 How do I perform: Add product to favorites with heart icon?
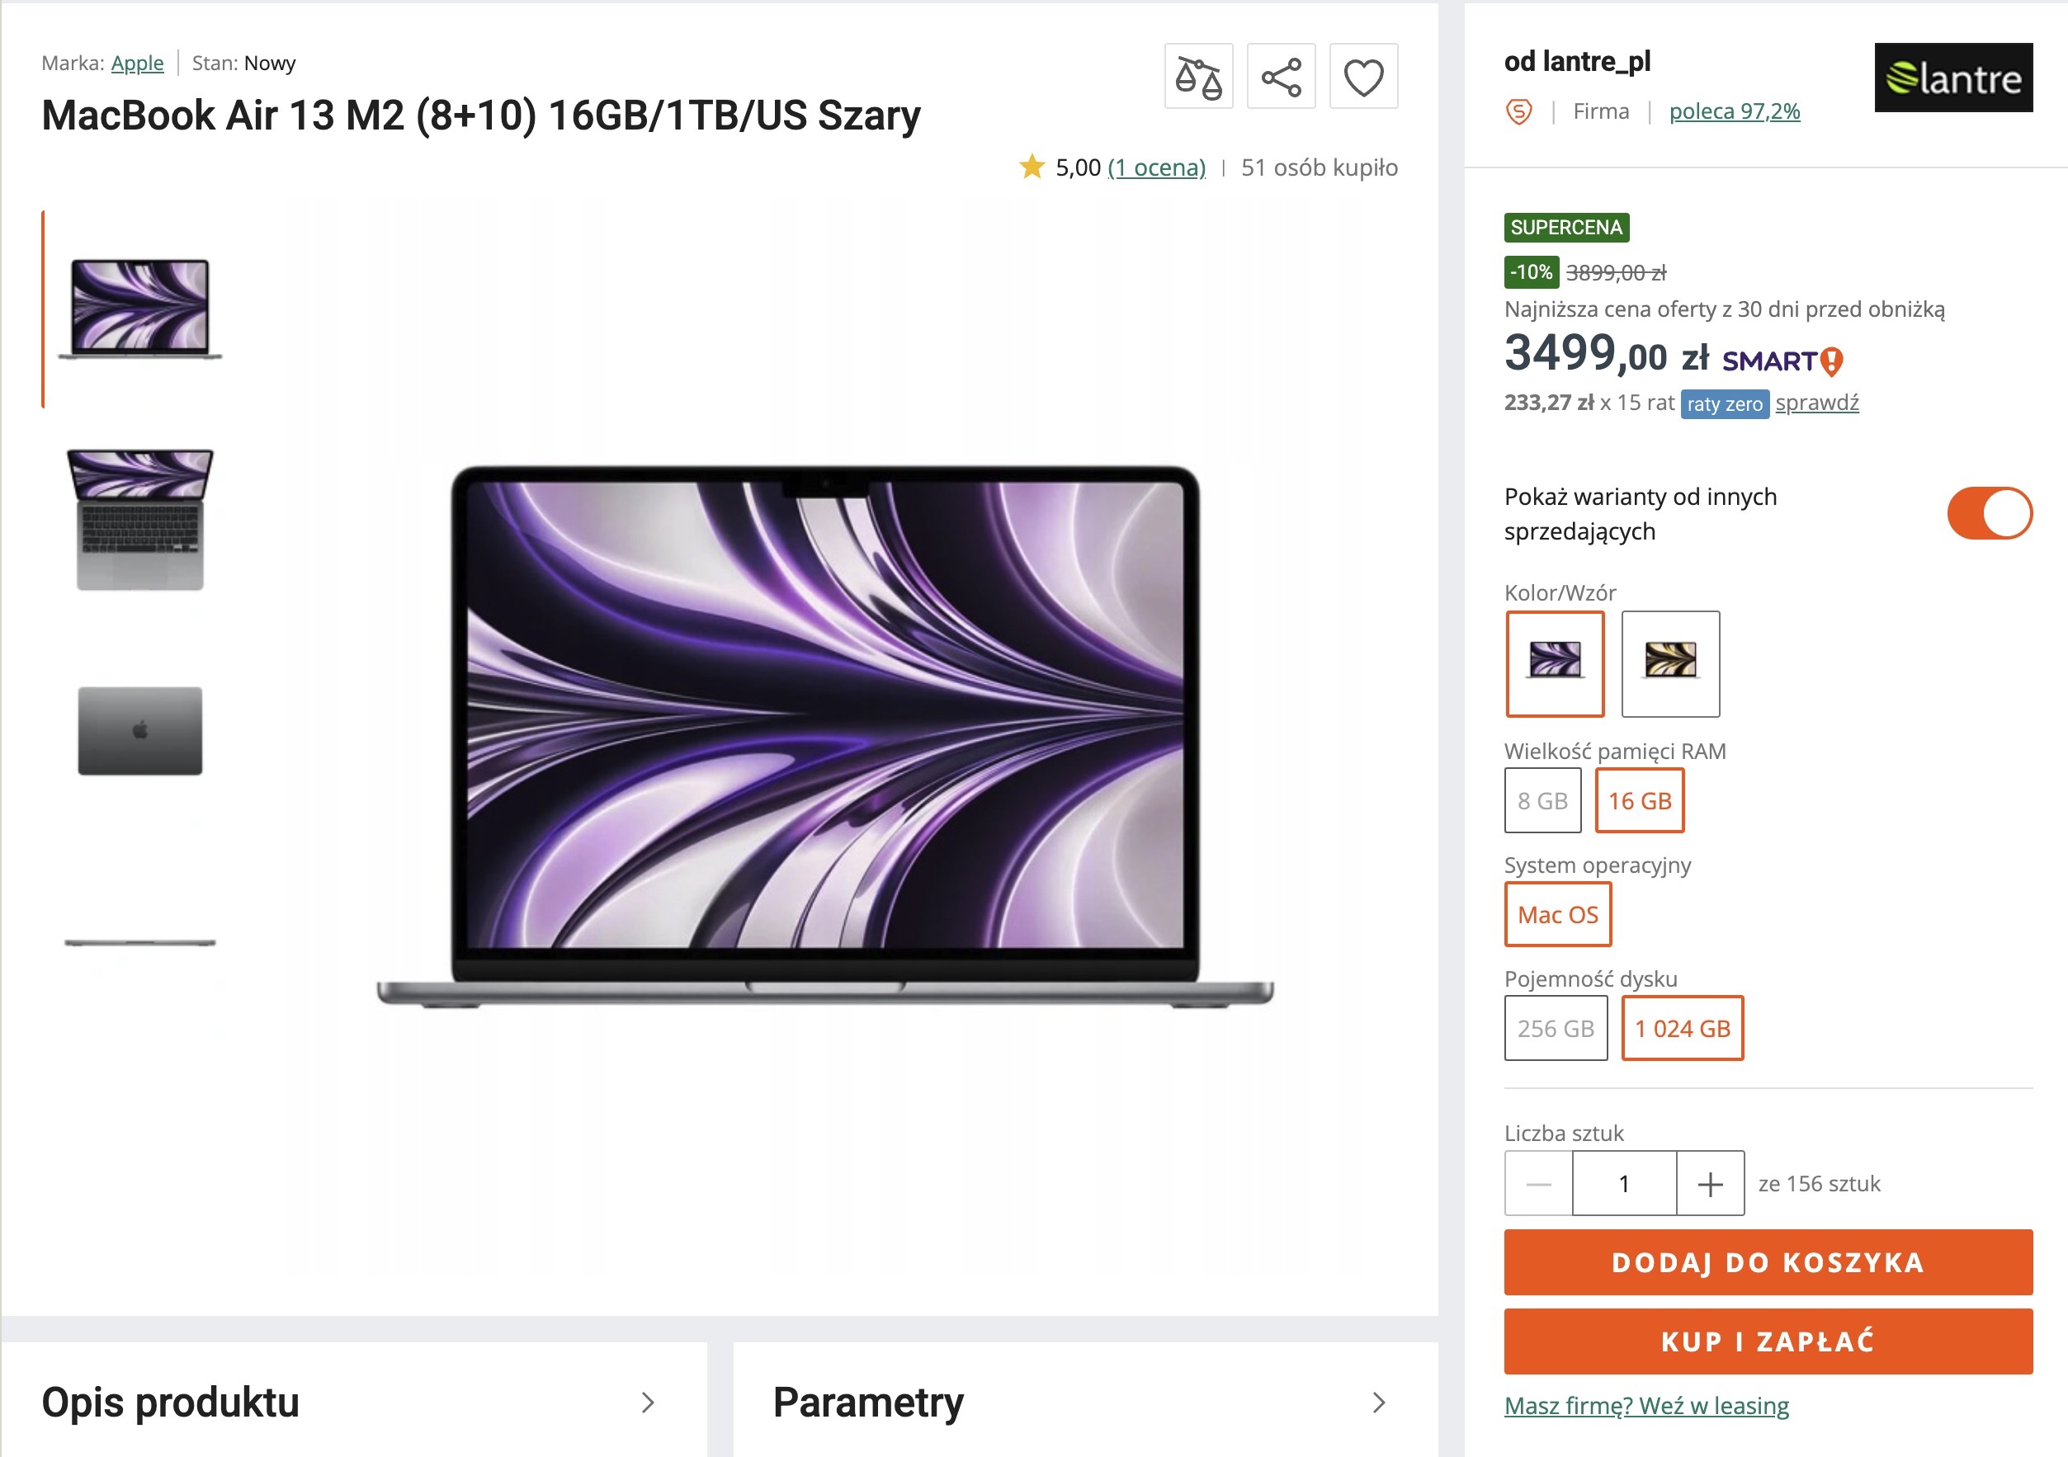[x=1362, y=77]
